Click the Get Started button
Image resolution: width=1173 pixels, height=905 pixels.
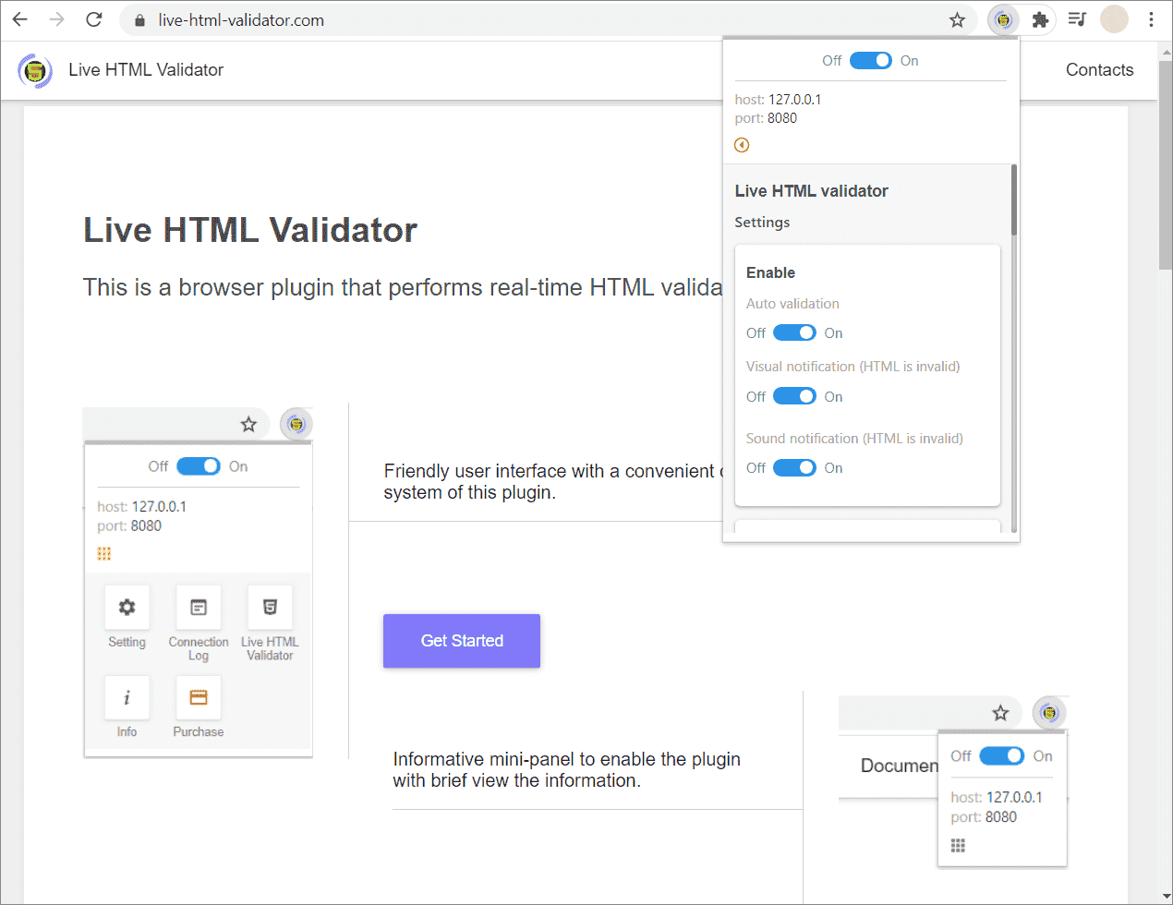pyautogui.click(x=462, y=641)
